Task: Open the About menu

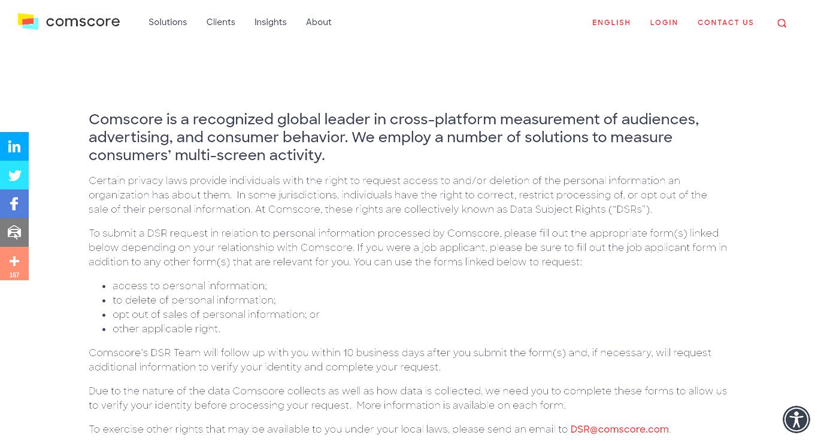Action: [x=319, y=22]
